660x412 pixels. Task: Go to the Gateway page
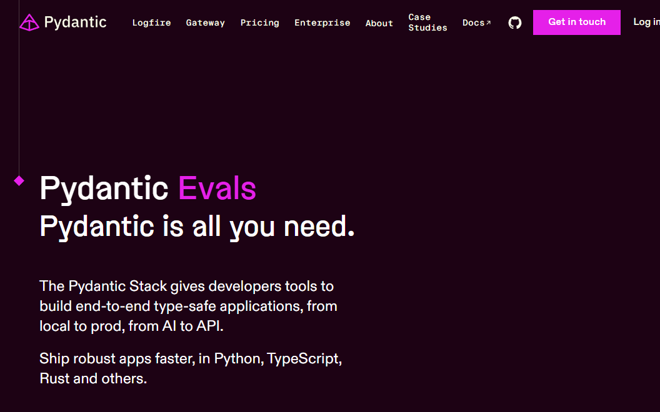click(205, 23)
